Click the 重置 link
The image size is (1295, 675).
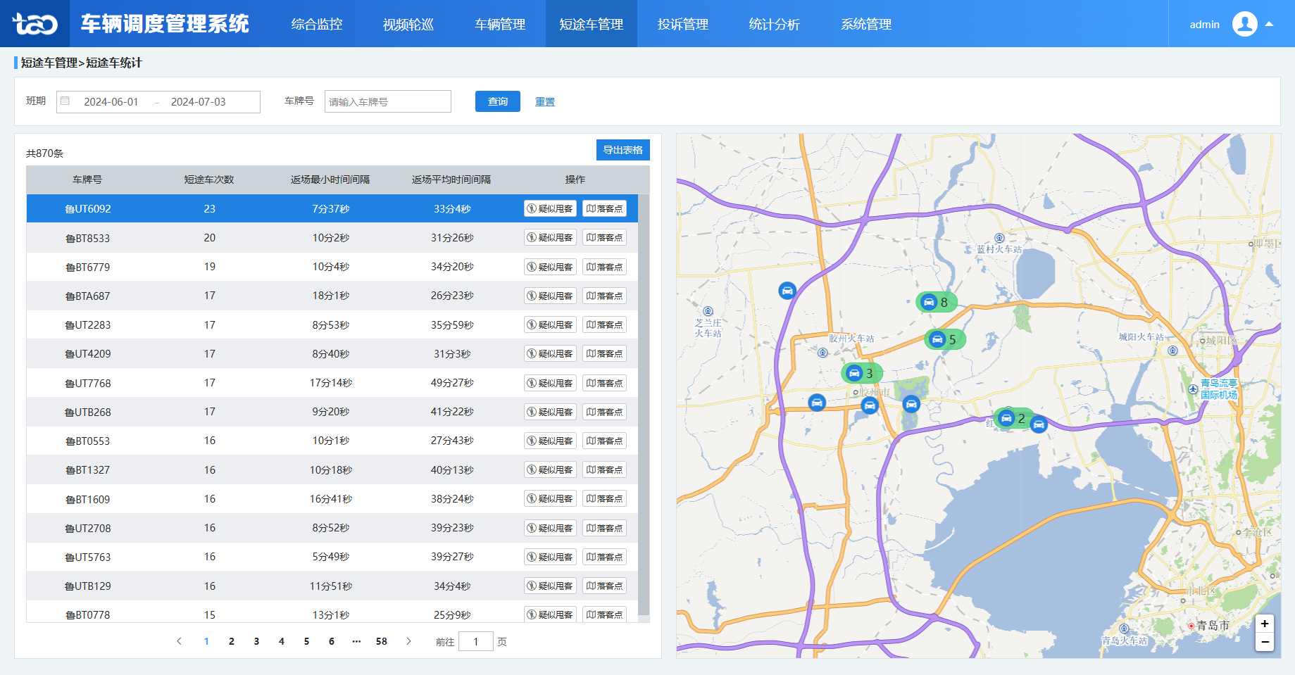544,102
